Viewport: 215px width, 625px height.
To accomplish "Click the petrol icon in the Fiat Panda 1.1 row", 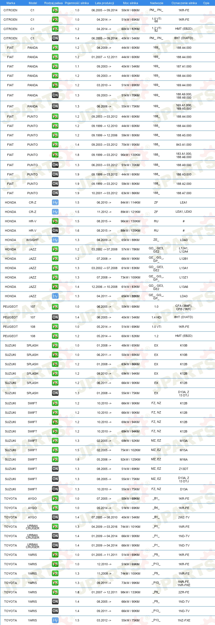I will coord(55,66).
